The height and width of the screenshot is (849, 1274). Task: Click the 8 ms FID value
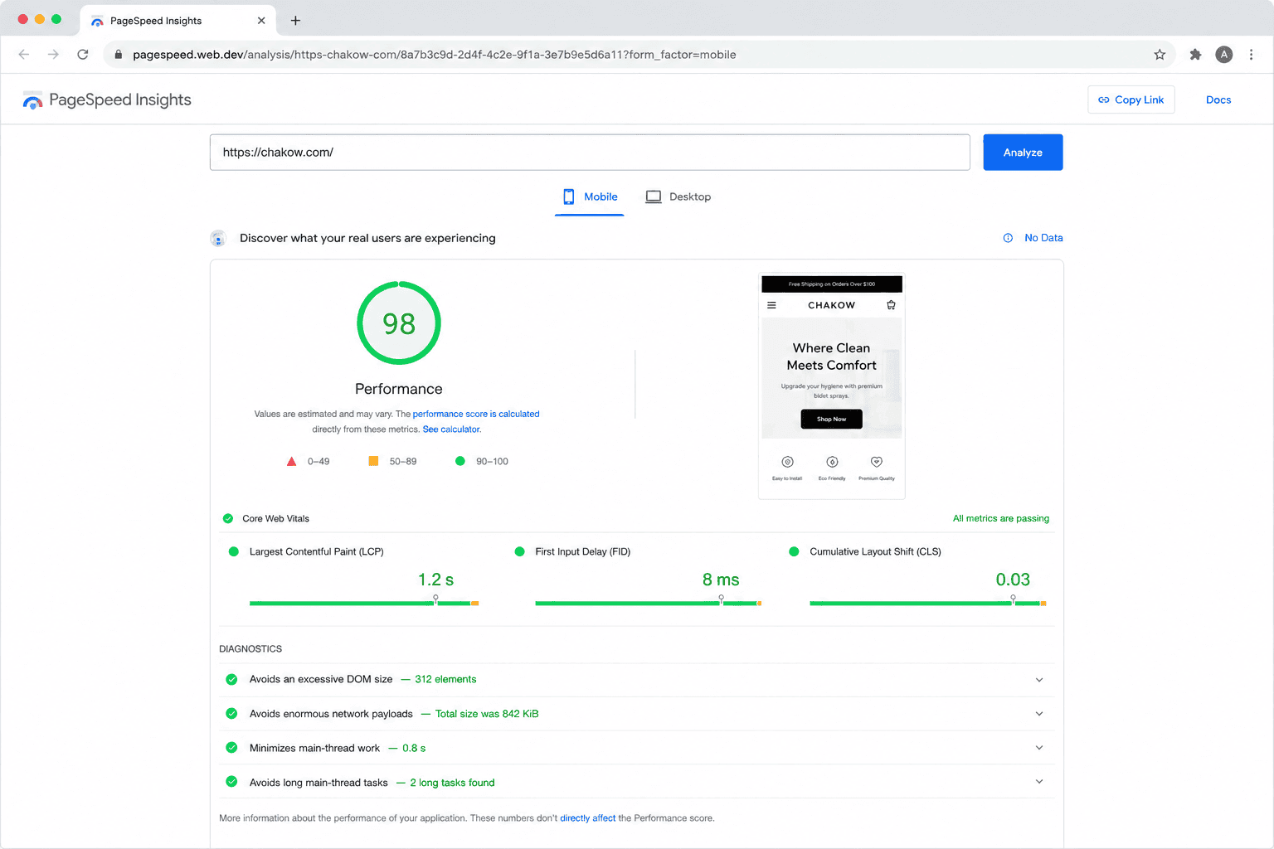tap(721, 580)
